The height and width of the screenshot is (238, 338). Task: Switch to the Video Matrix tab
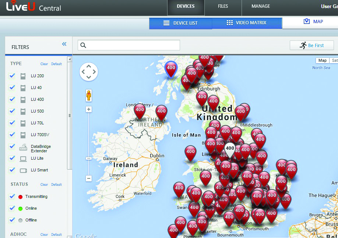coord(247,23)
